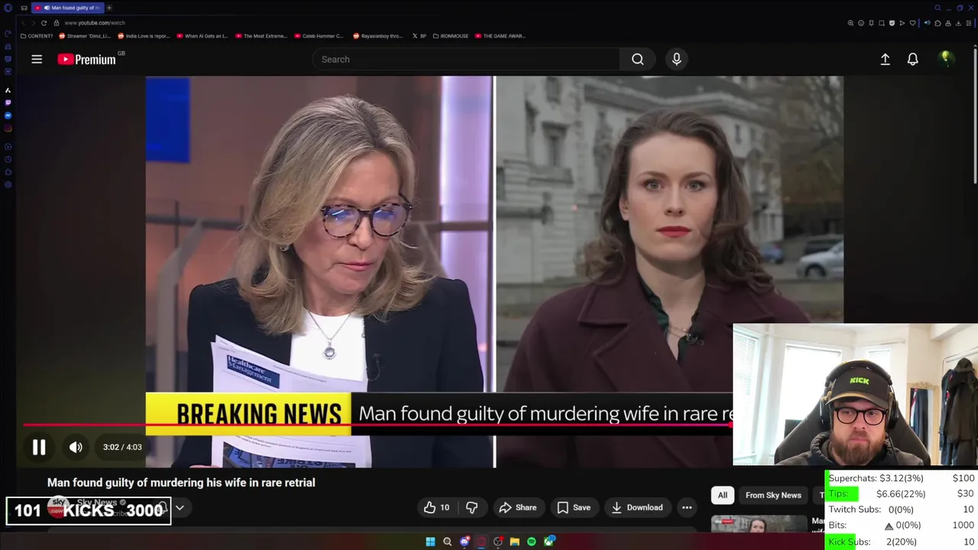Open the browser search tabs magnifier

point(938,8)
